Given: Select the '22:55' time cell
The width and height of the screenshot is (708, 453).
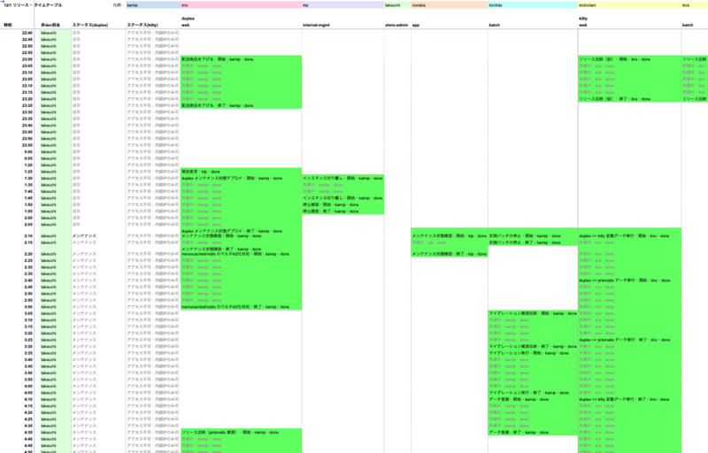Looking at the screenshot, I should [x=27, y=53].
